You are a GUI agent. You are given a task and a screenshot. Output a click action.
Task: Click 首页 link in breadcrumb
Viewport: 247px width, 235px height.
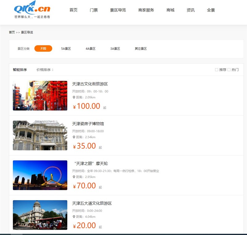click(x=12, y=32)
